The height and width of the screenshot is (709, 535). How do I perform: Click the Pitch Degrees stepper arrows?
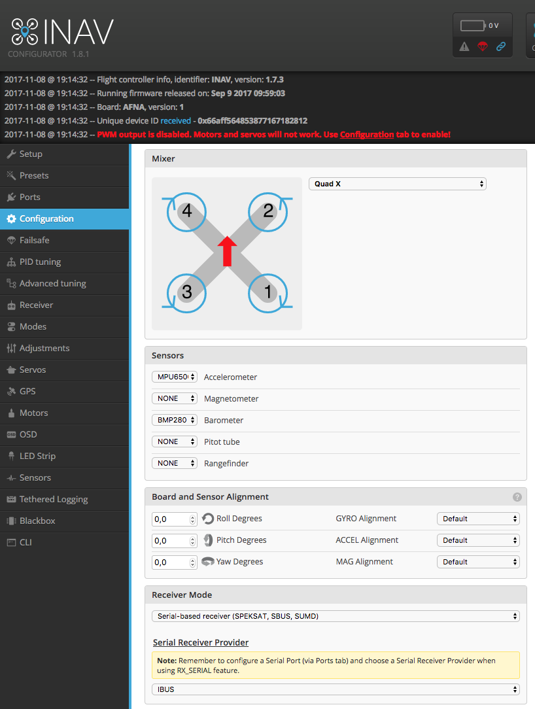193,542
